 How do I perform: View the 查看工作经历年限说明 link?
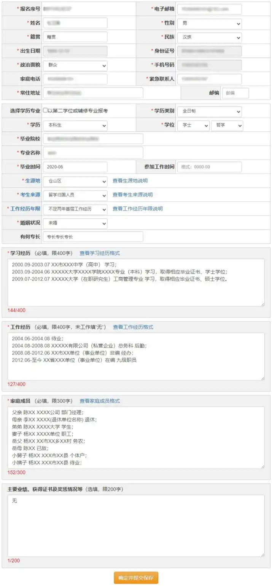pos(137,209)
